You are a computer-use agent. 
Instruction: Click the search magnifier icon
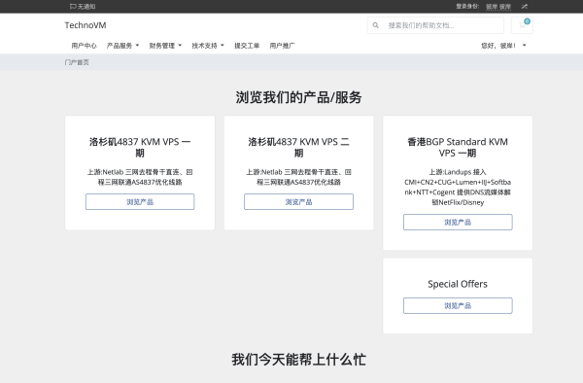[375, 25]
